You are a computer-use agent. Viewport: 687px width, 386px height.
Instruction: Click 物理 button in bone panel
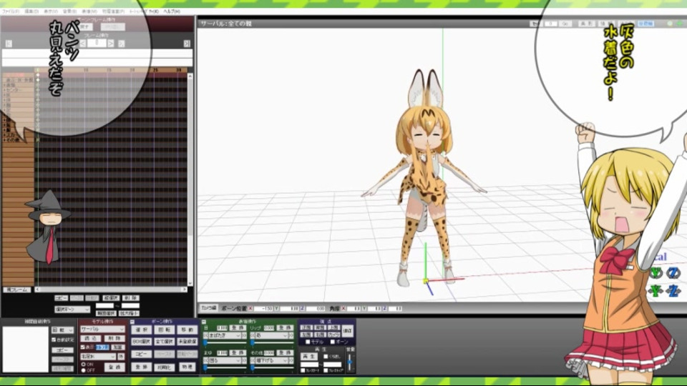pyautogui.click(x=187, y=367)
